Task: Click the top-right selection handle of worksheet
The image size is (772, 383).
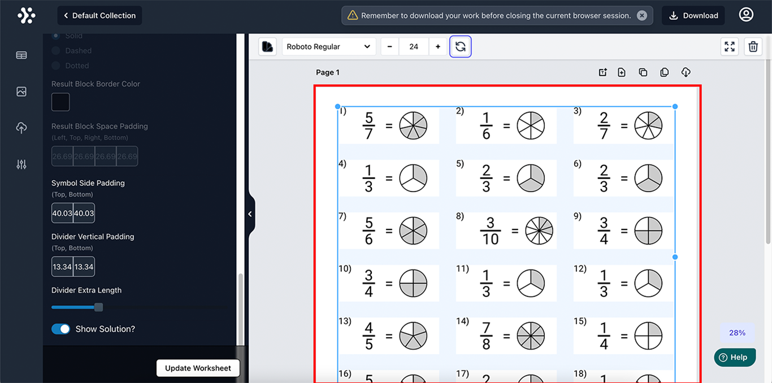Action: point(675,106)
